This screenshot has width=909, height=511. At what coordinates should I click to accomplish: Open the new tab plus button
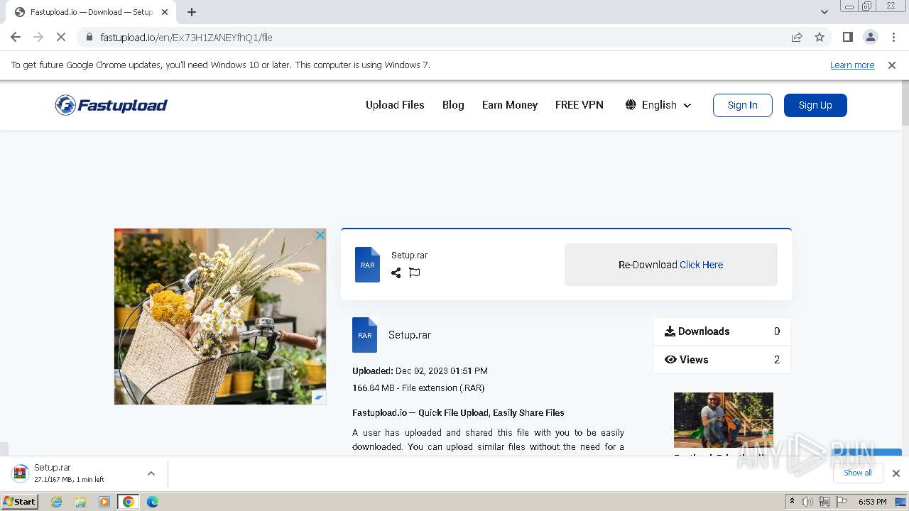(x=192, y=12)
